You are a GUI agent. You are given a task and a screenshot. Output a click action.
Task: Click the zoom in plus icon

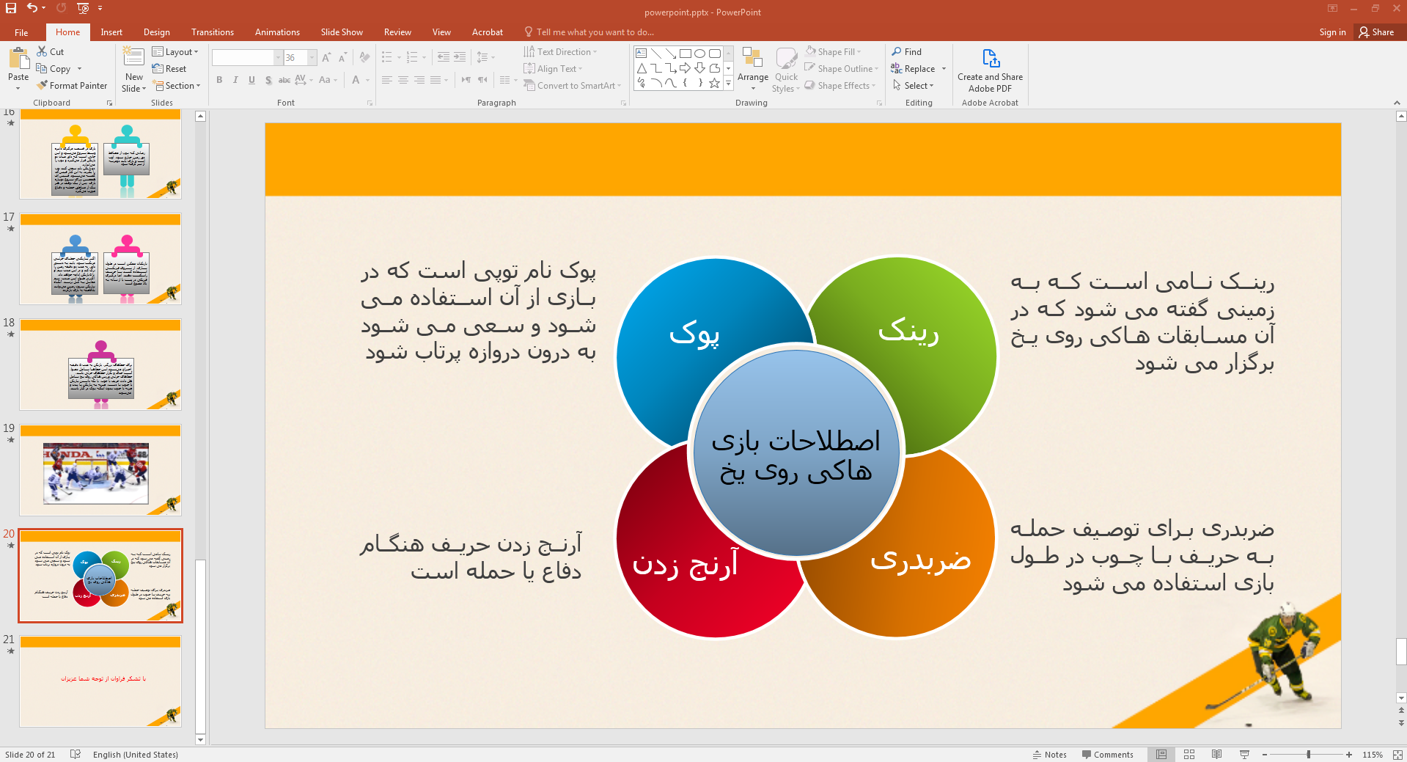point(1349,755)
